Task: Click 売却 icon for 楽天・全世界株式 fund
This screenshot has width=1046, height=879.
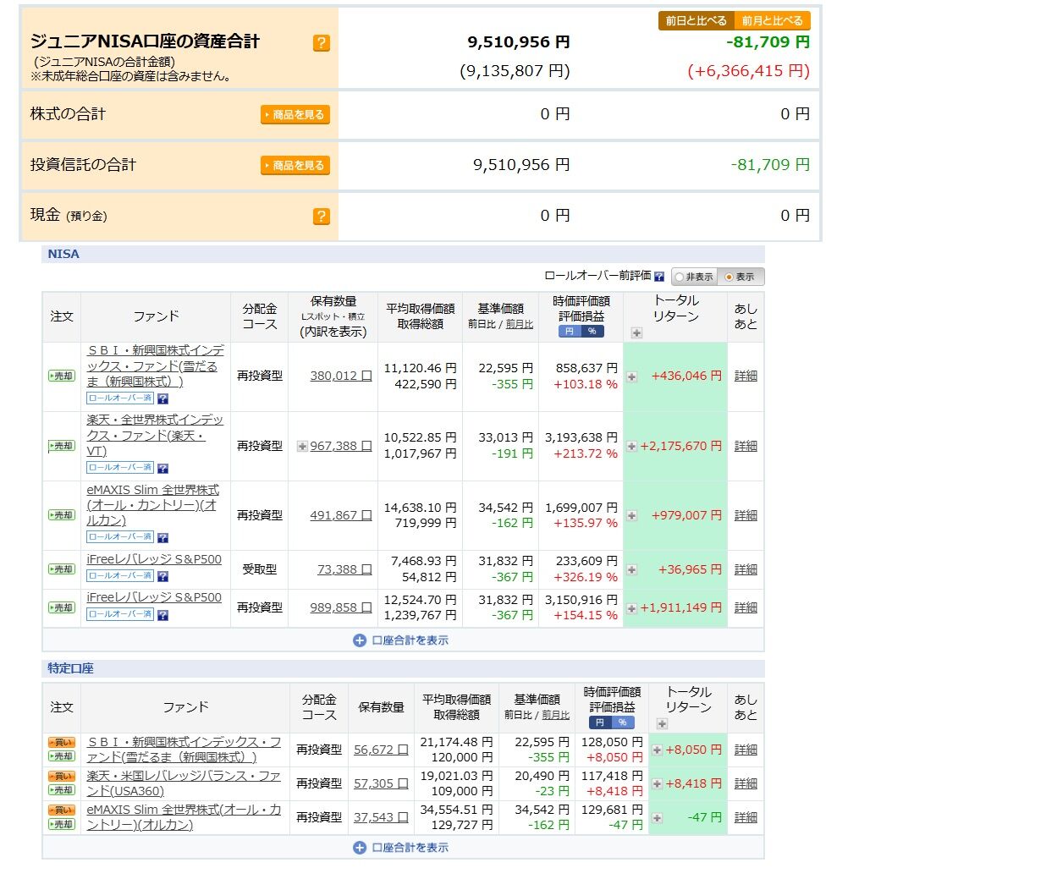Action: [62, 446]
